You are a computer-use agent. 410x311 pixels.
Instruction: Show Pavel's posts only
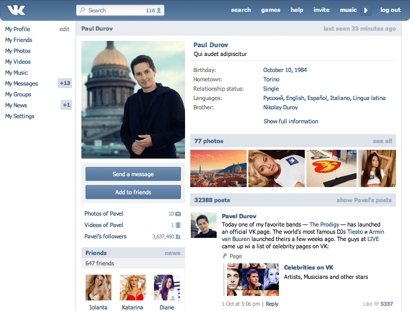pos(364,200)
